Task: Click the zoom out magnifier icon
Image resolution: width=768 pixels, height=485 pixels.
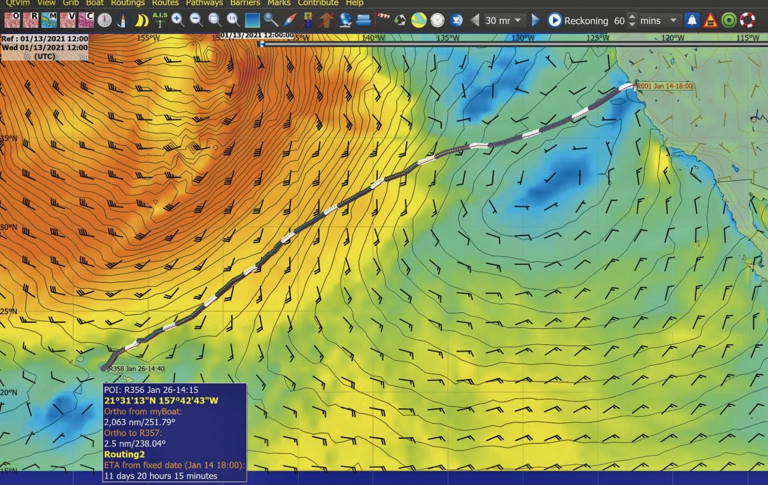Action: [196, 20]
